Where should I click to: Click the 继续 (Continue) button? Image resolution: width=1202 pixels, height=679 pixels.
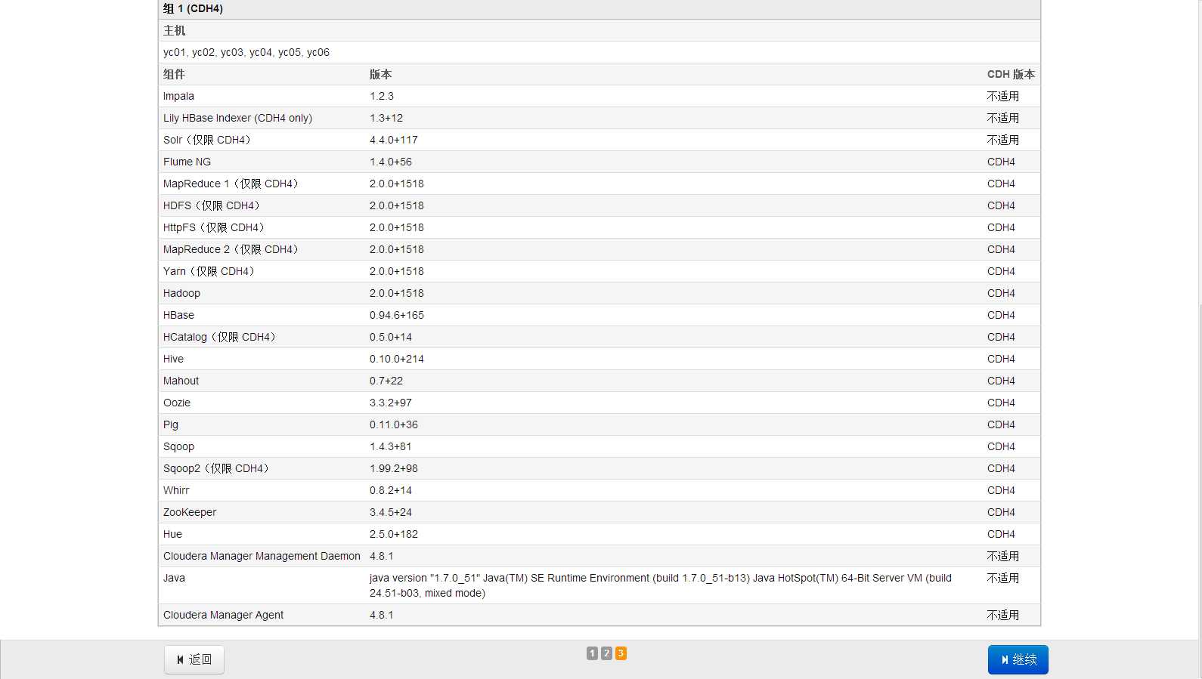click(x=1018, y=659)
